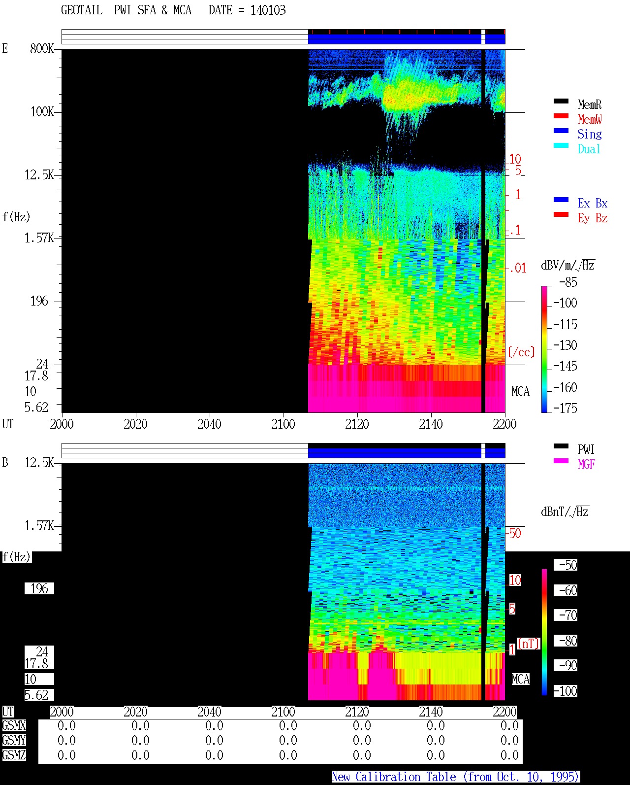Click the 'Ex Bx' legend label

[x=593, y=203]
